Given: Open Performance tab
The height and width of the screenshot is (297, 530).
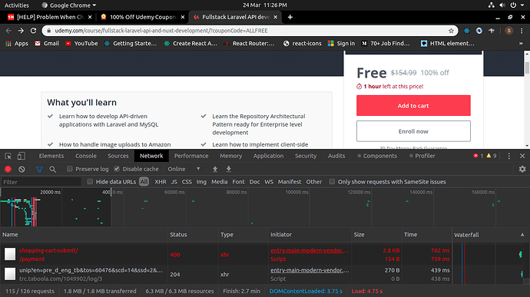Looking at the screenshot, I should point(191,156).
